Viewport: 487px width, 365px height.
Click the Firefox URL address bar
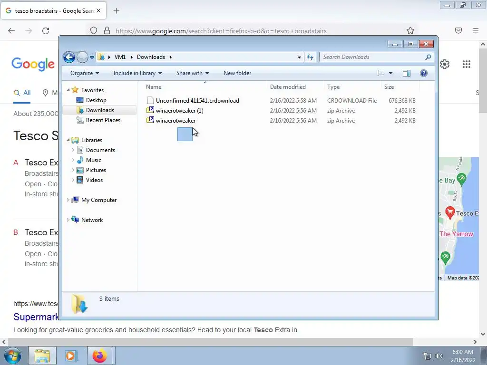(252, 31)
